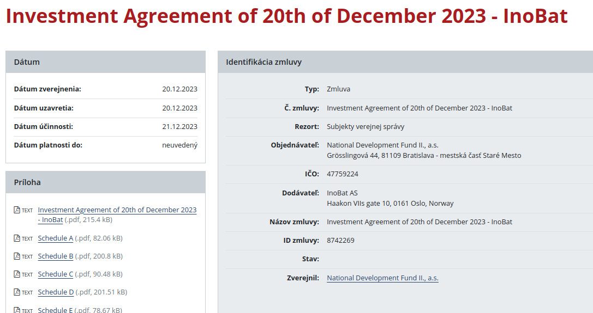This screenshot has width=593, height=313.
Task: Click the PDF icon beside Investment Agreement attachment
Action: click(17, 210)
